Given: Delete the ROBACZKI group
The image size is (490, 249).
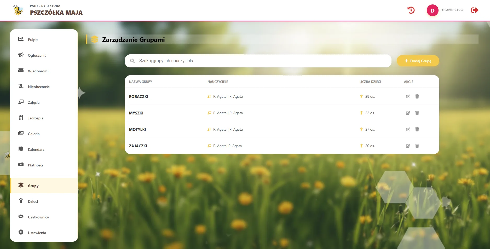Looking at the screenshot, I should (417, 96).
